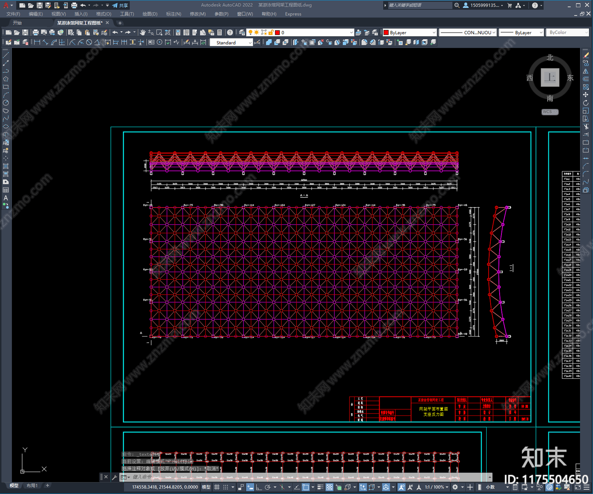Select the Polygon tool in draw toolbar
Image resolution: width=593 pixels, height=494 pixels.
click(6, 79)
